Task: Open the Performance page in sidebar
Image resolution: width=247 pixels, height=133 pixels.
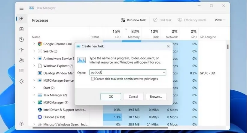Action: (21, 29)
